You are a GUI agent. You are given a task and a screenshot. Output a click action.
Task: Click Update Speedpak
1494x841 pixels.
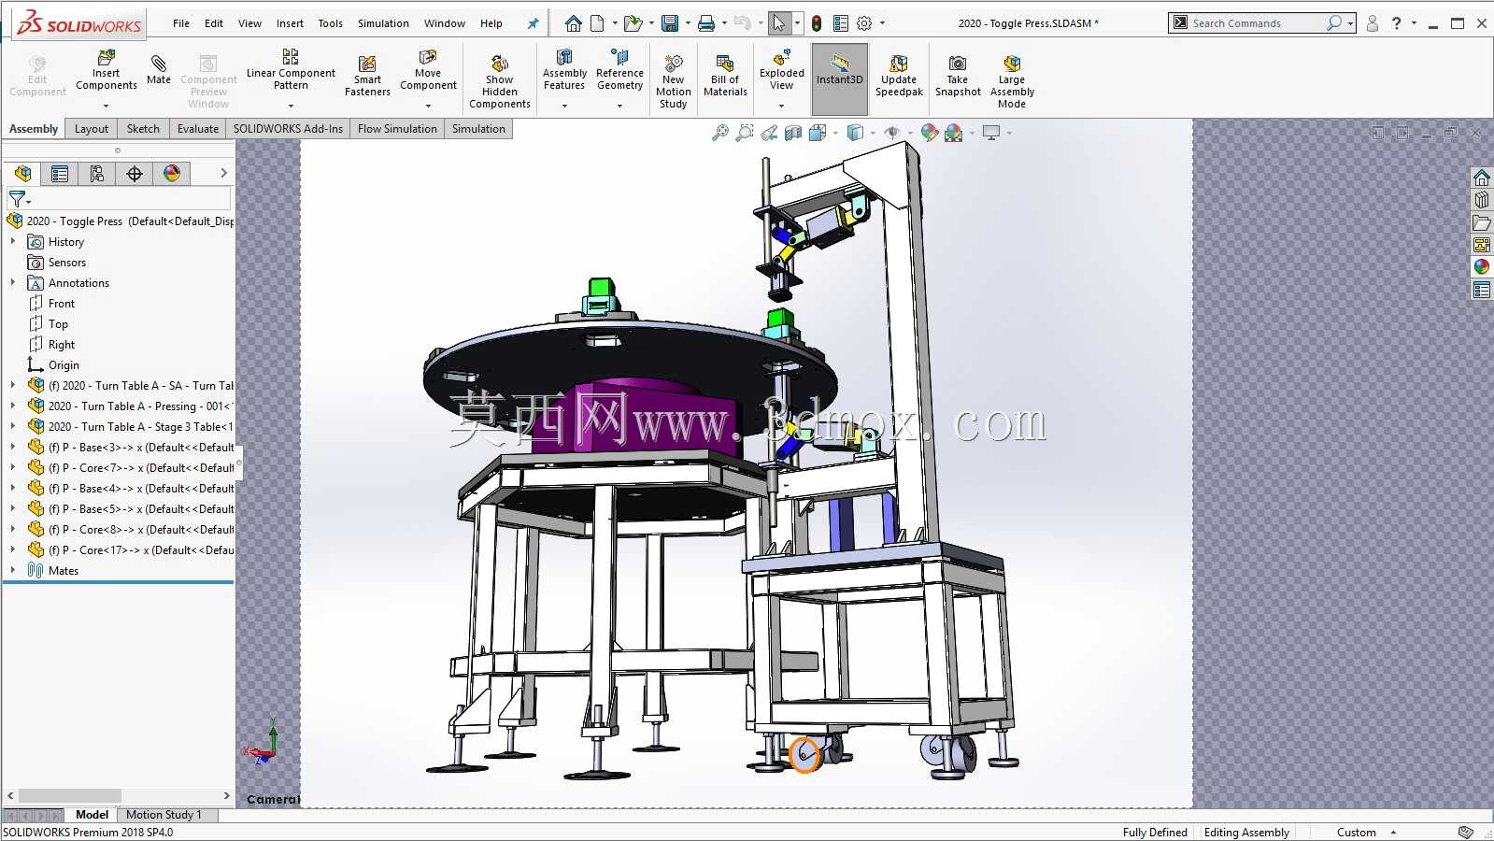(x=899, y=75)
